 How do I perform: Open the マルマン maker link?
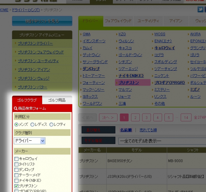click(125, 90)
